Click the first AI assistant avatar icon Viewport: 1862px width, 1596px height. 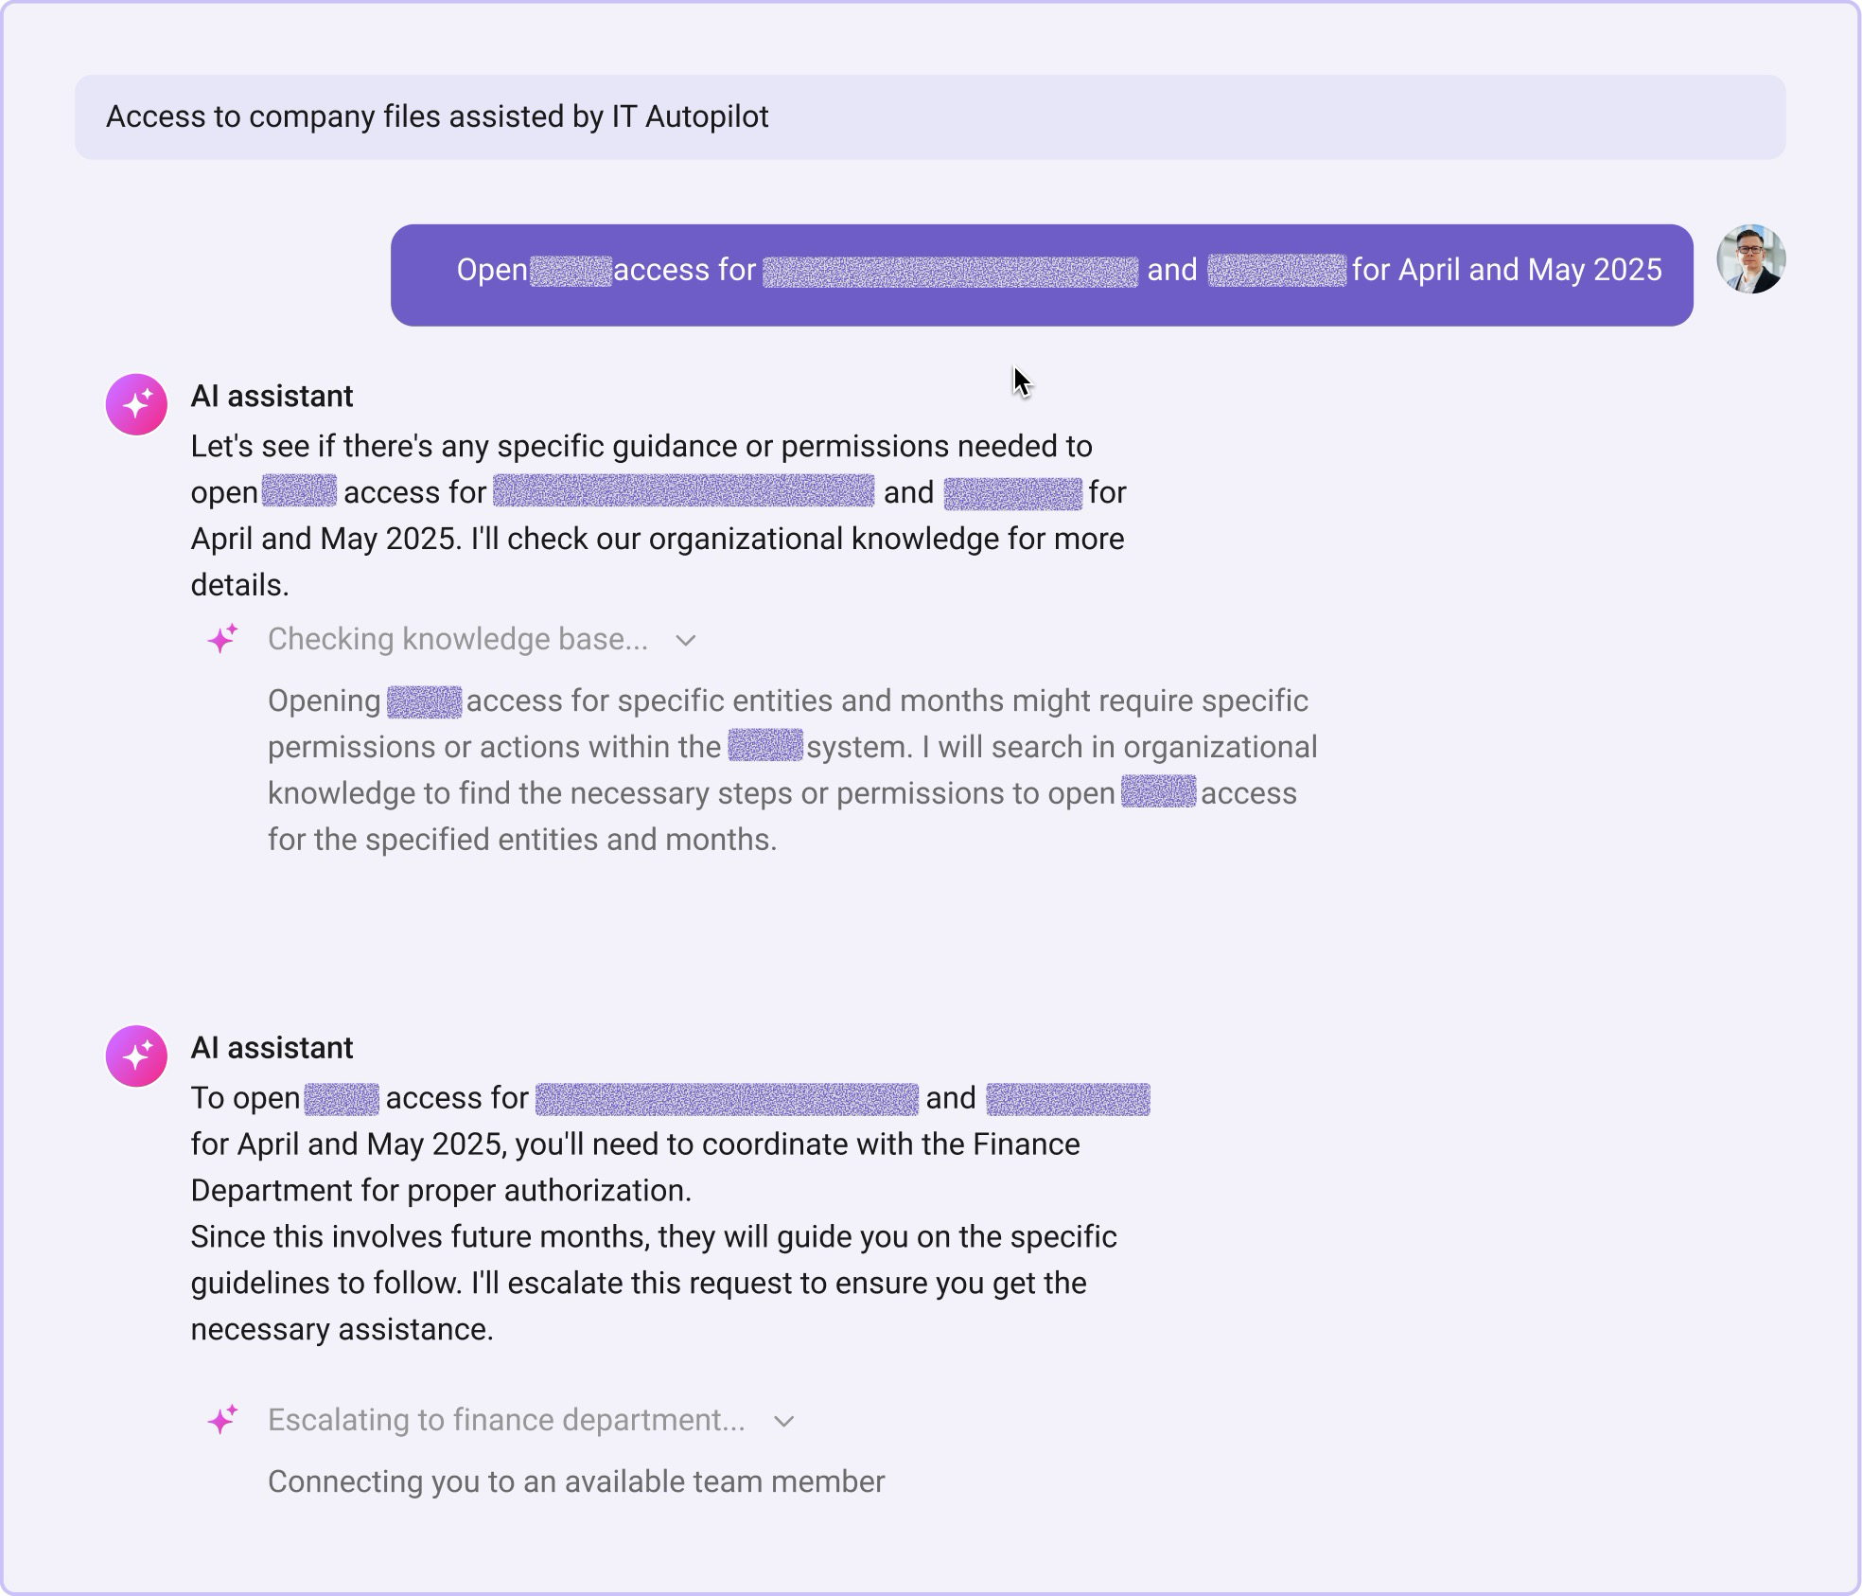click(x=136, y=404)
